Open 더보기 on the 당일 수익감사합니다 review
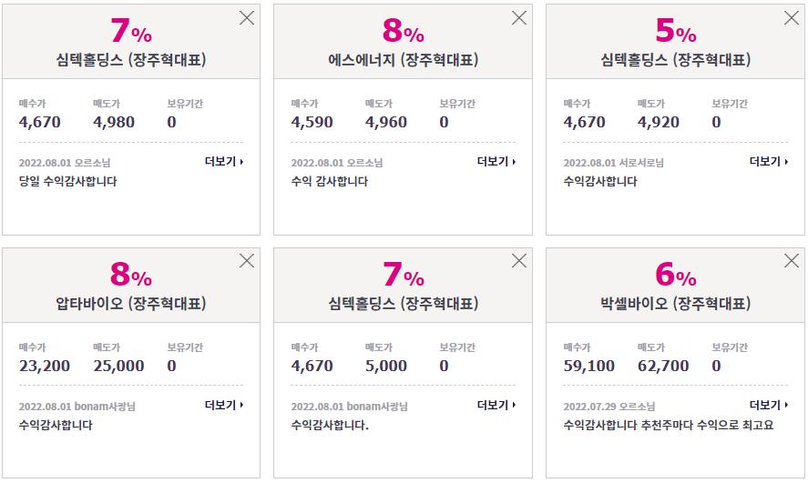 click(224, 162)
